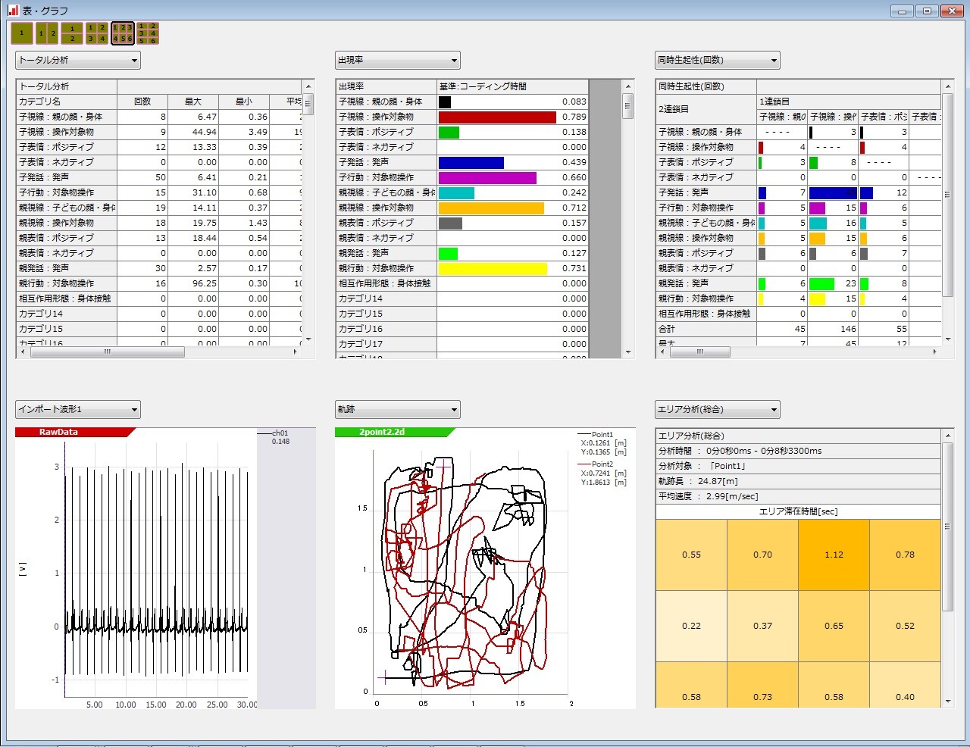The width and height of the screenshot is (970, 747).
Task: Click the 基準:コーディング時間 header
Action: [x=512, y=86]
